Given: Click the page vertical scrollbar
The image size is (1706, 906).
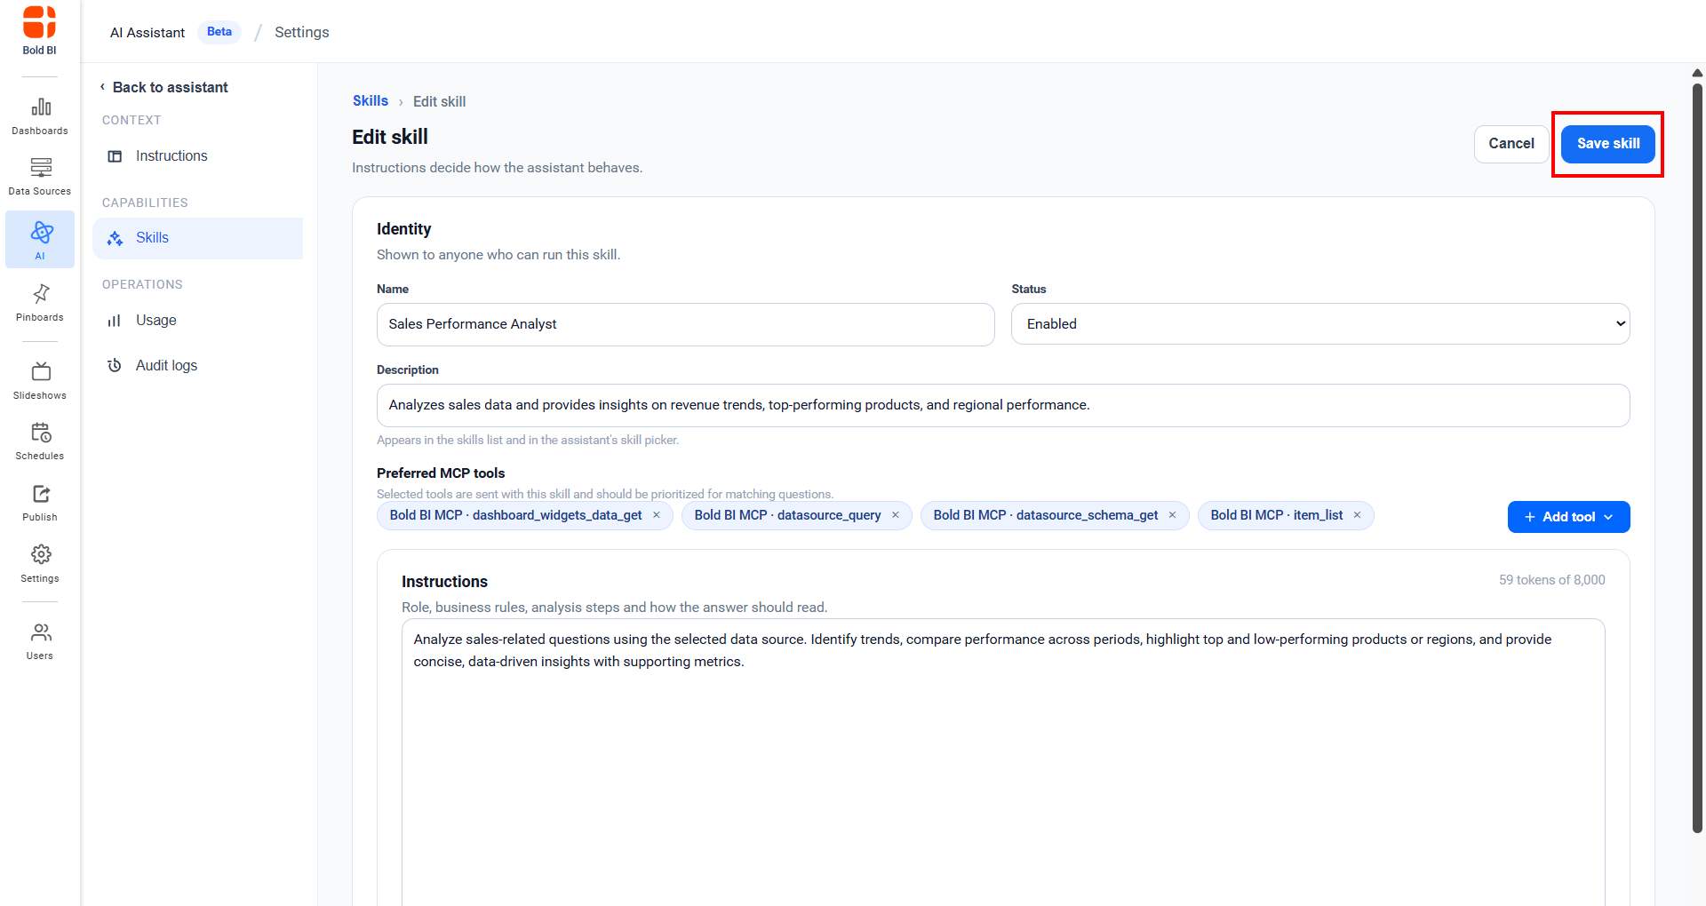Looking at the screenshot, I should [1697, 457].
